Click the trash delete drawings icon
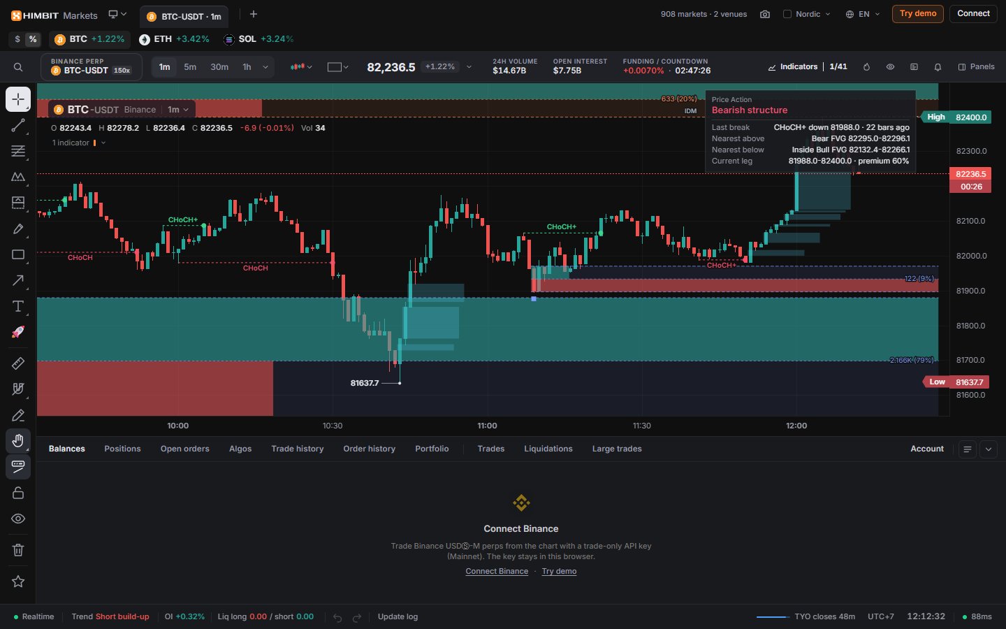Screen dimensions: 1006x629 [x=18, y=550]
